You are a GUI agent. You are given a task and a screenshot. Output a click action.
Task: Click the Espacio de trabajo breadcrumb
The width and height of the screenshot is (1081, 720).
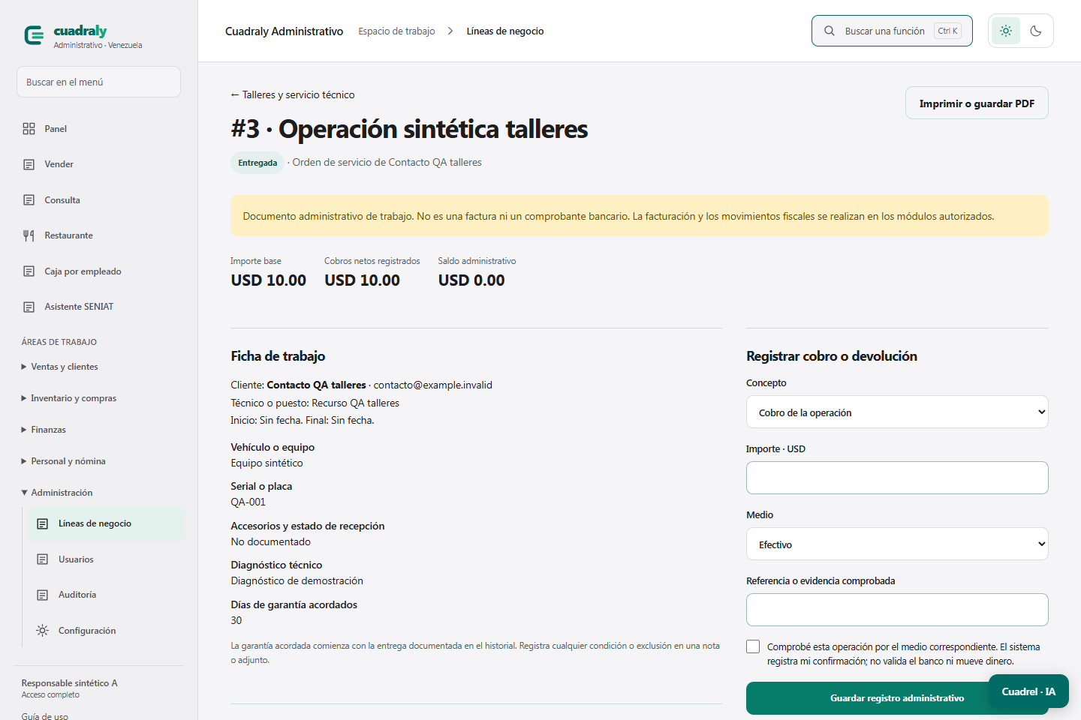pyautogui.click(x=396, y=31)
